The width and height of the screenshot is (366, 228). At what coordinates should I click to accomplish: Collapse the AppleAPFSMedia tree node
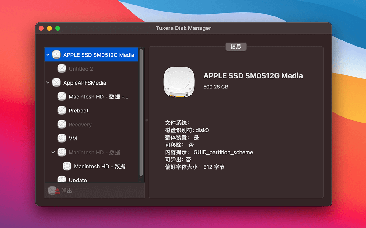[48, 83]
